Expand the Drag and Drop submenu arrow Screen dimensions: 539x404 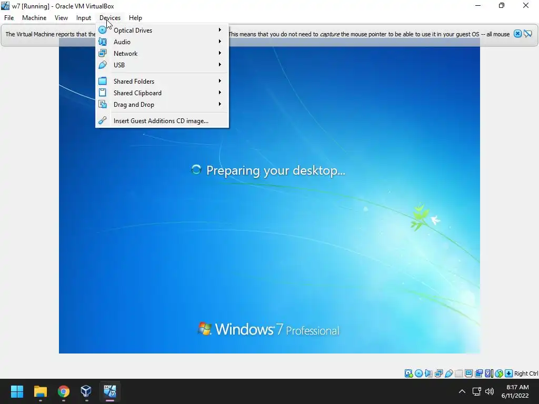(219, 104)
